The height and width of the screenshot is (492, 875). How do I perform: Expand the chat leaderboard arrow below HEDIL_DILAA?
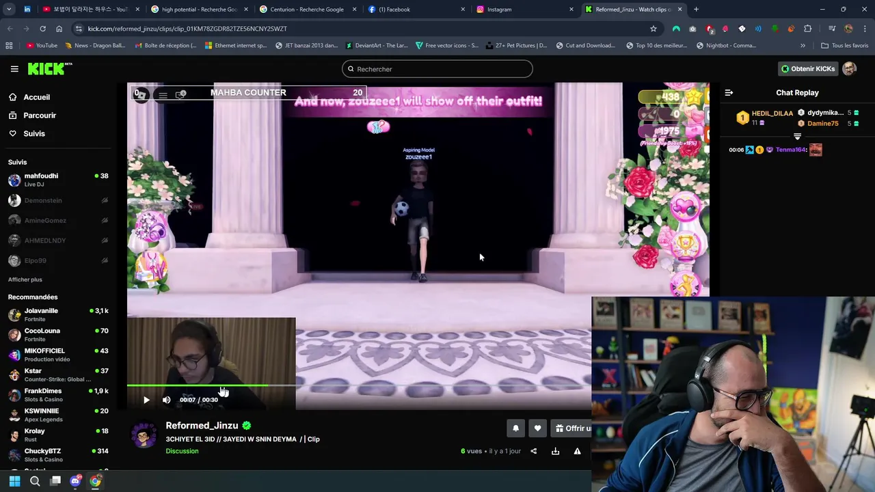797,136
